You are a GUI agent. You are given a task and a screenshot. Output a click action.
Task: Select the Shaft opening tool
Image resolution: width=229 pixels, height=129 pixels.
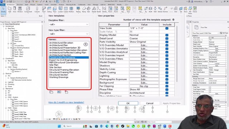[150, 10]
